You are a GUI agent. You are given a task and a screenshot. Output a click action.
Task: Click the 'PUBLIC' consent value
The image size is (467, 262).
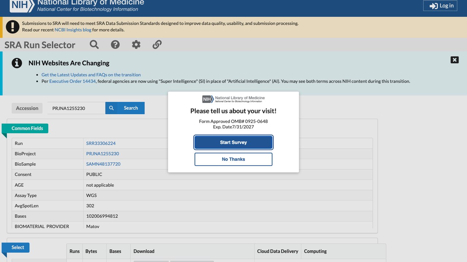point(94,174)
